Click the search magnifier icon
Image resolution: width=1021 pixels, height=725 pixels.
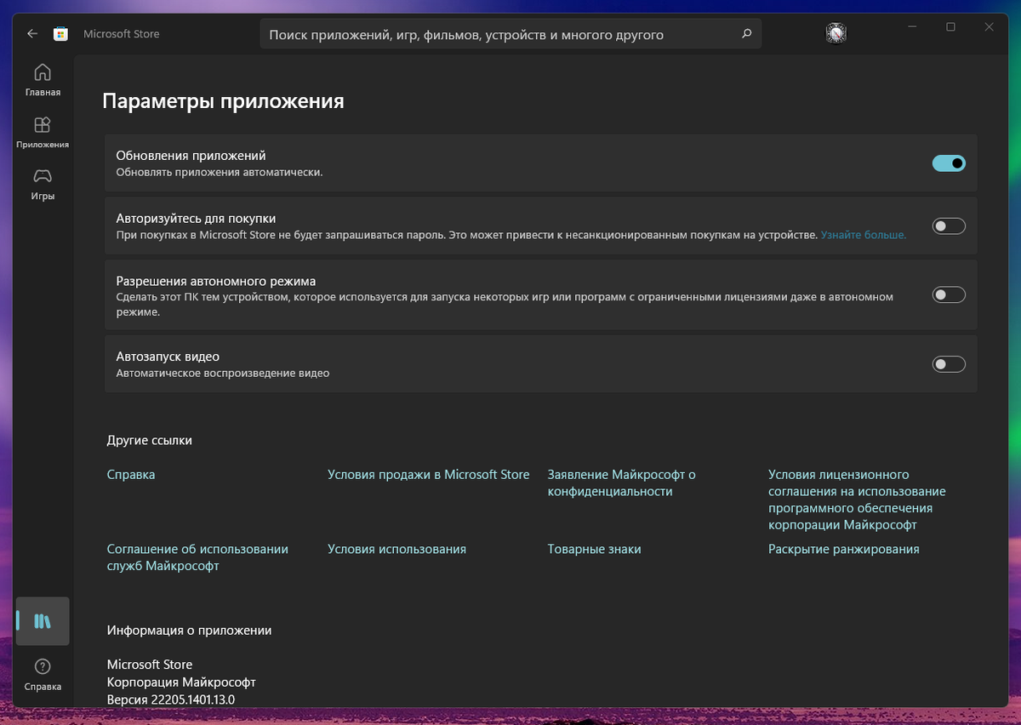pyautogui.click(x=746, y=35)
